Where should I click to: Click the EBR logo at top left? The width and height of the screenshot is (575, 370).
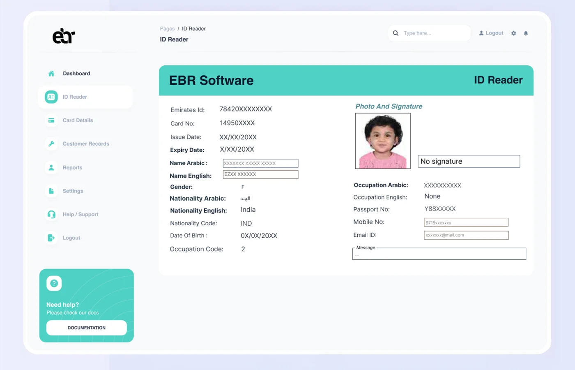click(64, 36)
